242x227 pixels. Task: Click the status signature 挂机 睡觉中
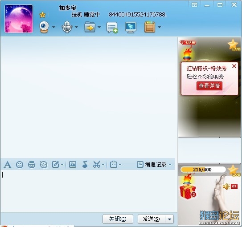tap(86, 15)
